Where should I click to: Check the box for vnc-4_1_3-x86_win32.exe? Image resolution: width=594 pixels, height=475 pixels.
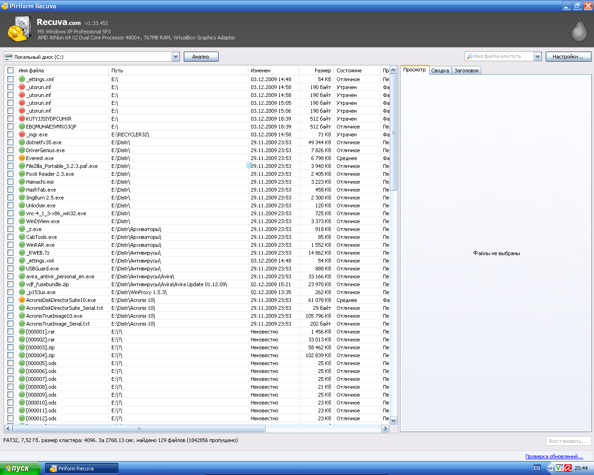coord(10,213)
